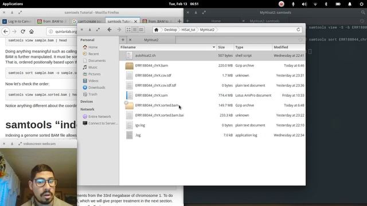Reload the Firefox page

point(23,31)
